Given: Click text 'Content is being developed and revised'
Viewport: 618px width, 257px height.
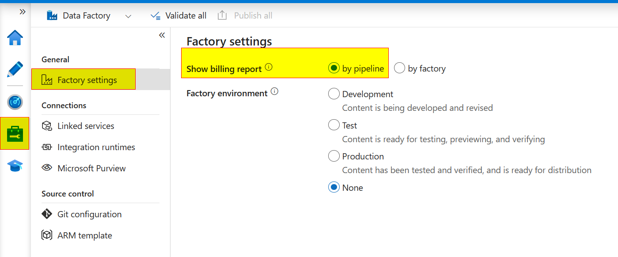Looking at the screenshot, I should pos(417,108).
